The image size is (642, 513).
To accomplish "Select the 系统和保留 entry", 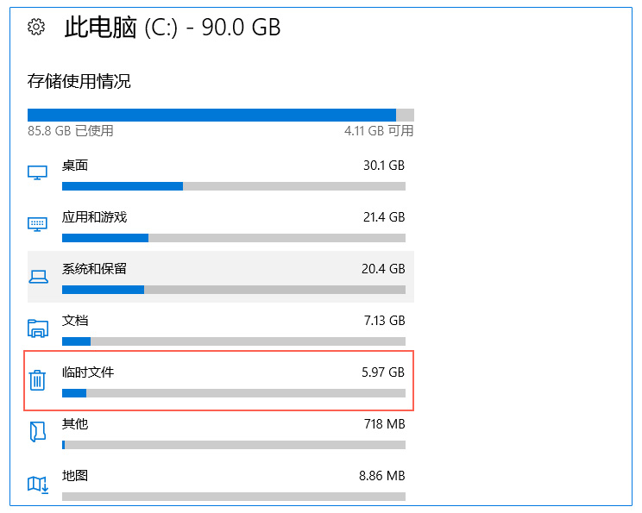I will (x=221, y=277).
